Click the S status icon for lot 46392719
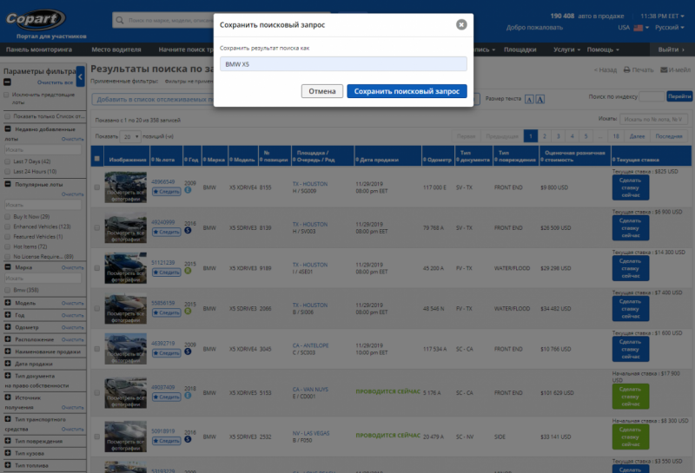Screen dimensions: 695x473 tap(188, 351)
